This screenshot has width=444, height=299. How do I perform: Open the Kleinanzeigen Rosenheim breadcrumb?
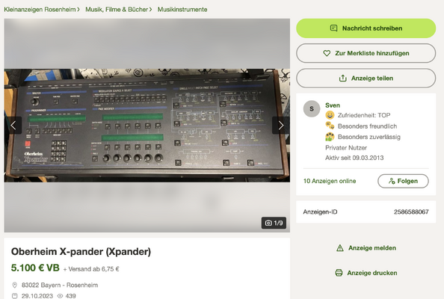(40, 9)
